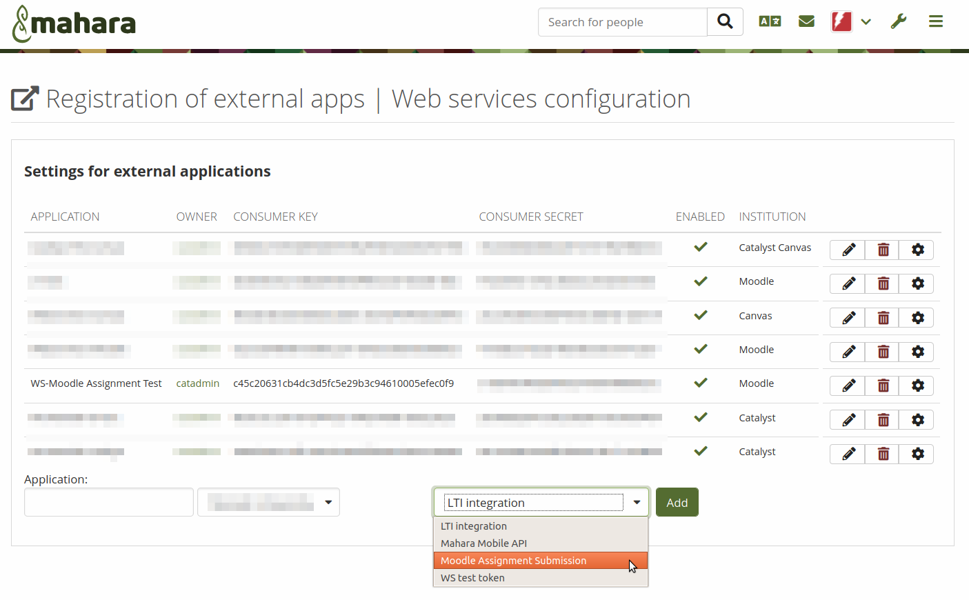Delete the Catalyst Canvas application row
Image resolution: width=969 pixels, height=600 pixels.
click(x=883, y=250)
